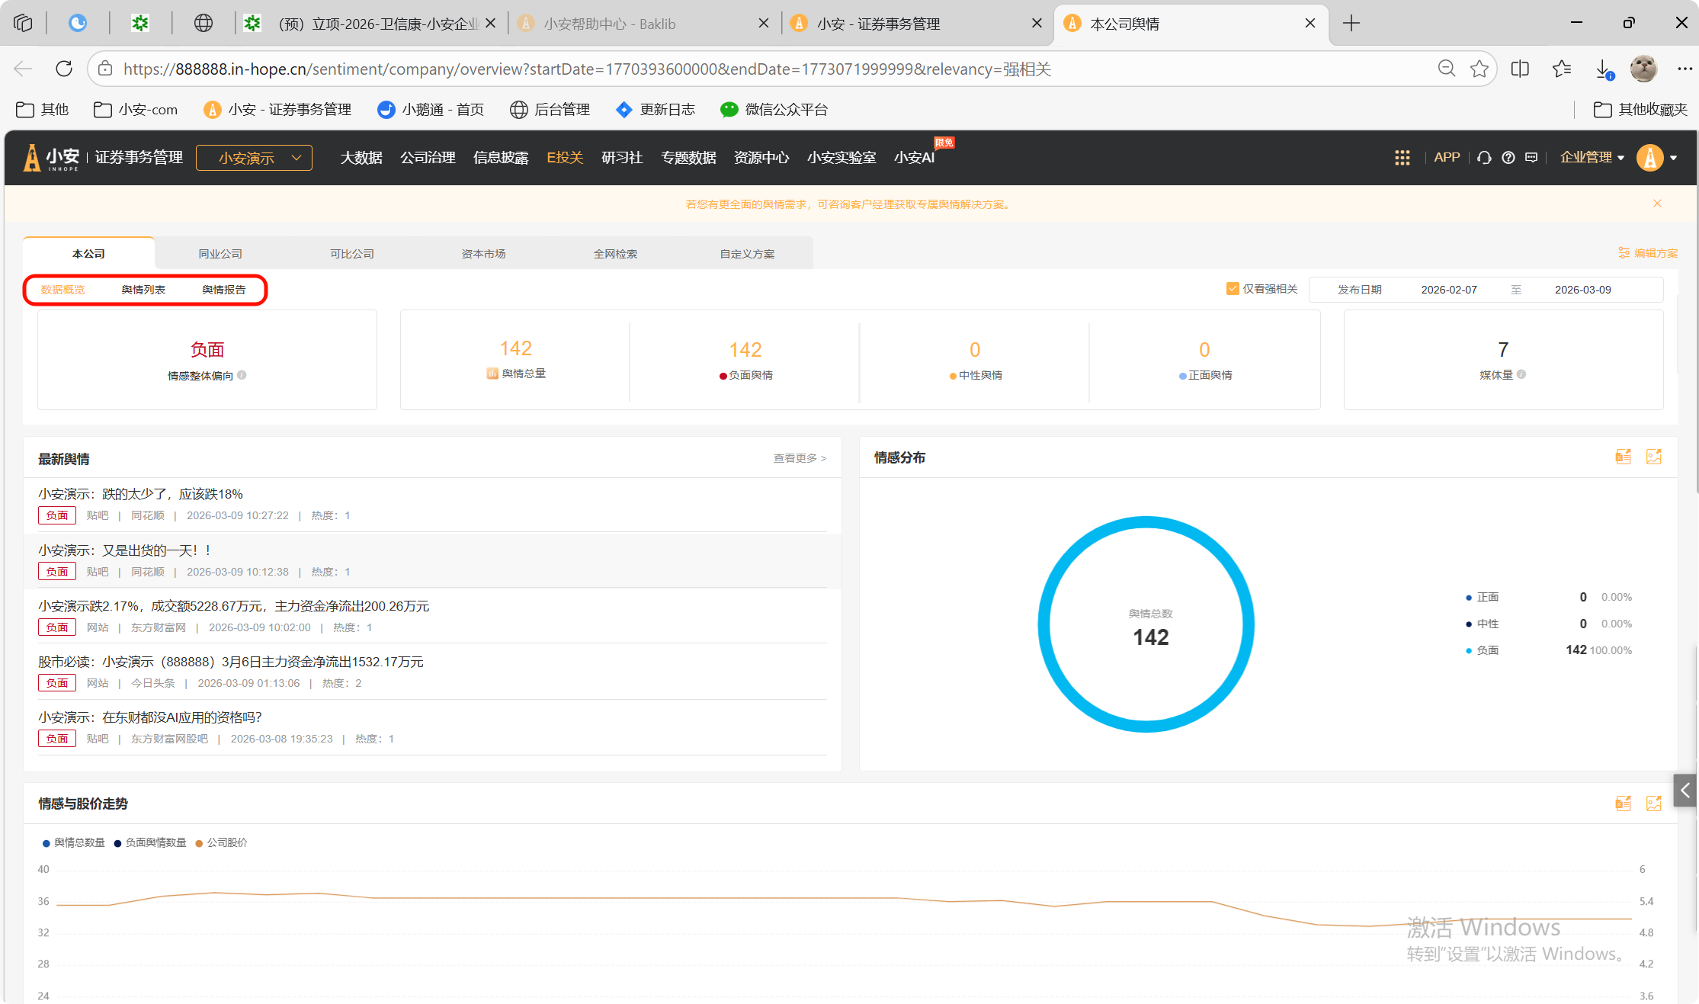
Task: Click 查看更多 link in 最新舆情
Action: pos(799,458)
